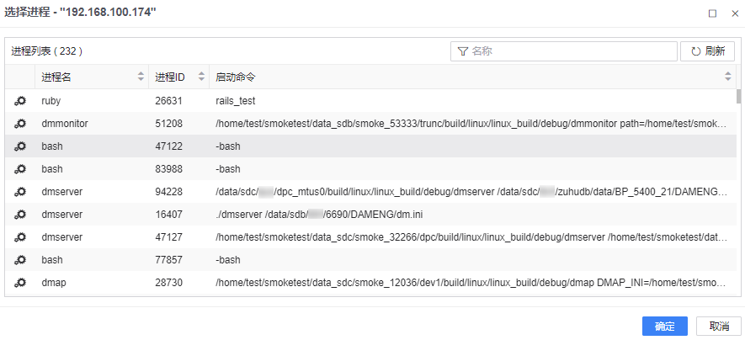Select process ID 51208
The width and height of the screenshot is (745, 340).
tap(168, 124)
